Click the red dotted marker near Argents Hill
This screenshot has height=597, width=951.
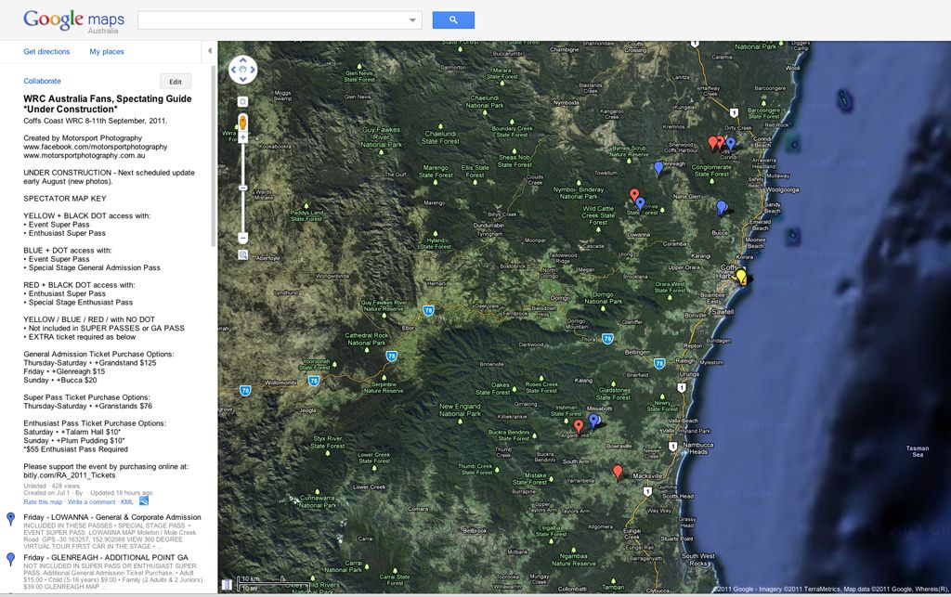(x=579, y=426)
